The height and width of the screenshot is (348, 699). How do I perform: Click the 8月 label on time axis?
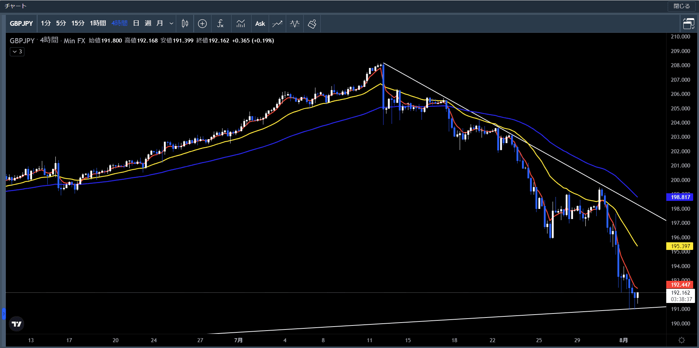[x=624, y=340]
